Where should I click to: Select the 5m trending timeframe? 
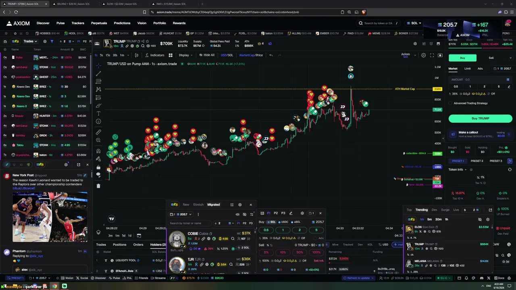[x=429, y=220]
